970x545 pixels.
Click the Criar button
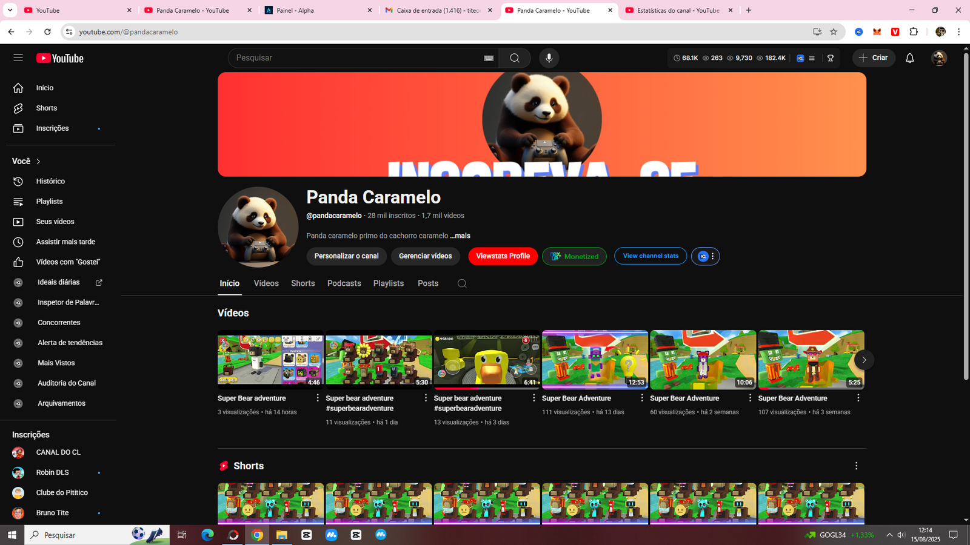pyautogui.click(x=874, y=58)
